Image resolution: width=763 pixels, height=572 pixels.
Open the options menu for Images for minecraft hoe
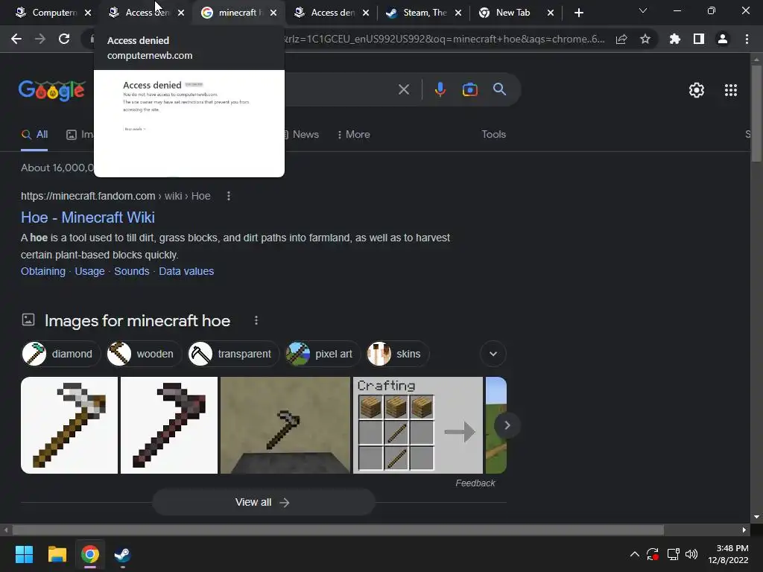tap(256, 320)
